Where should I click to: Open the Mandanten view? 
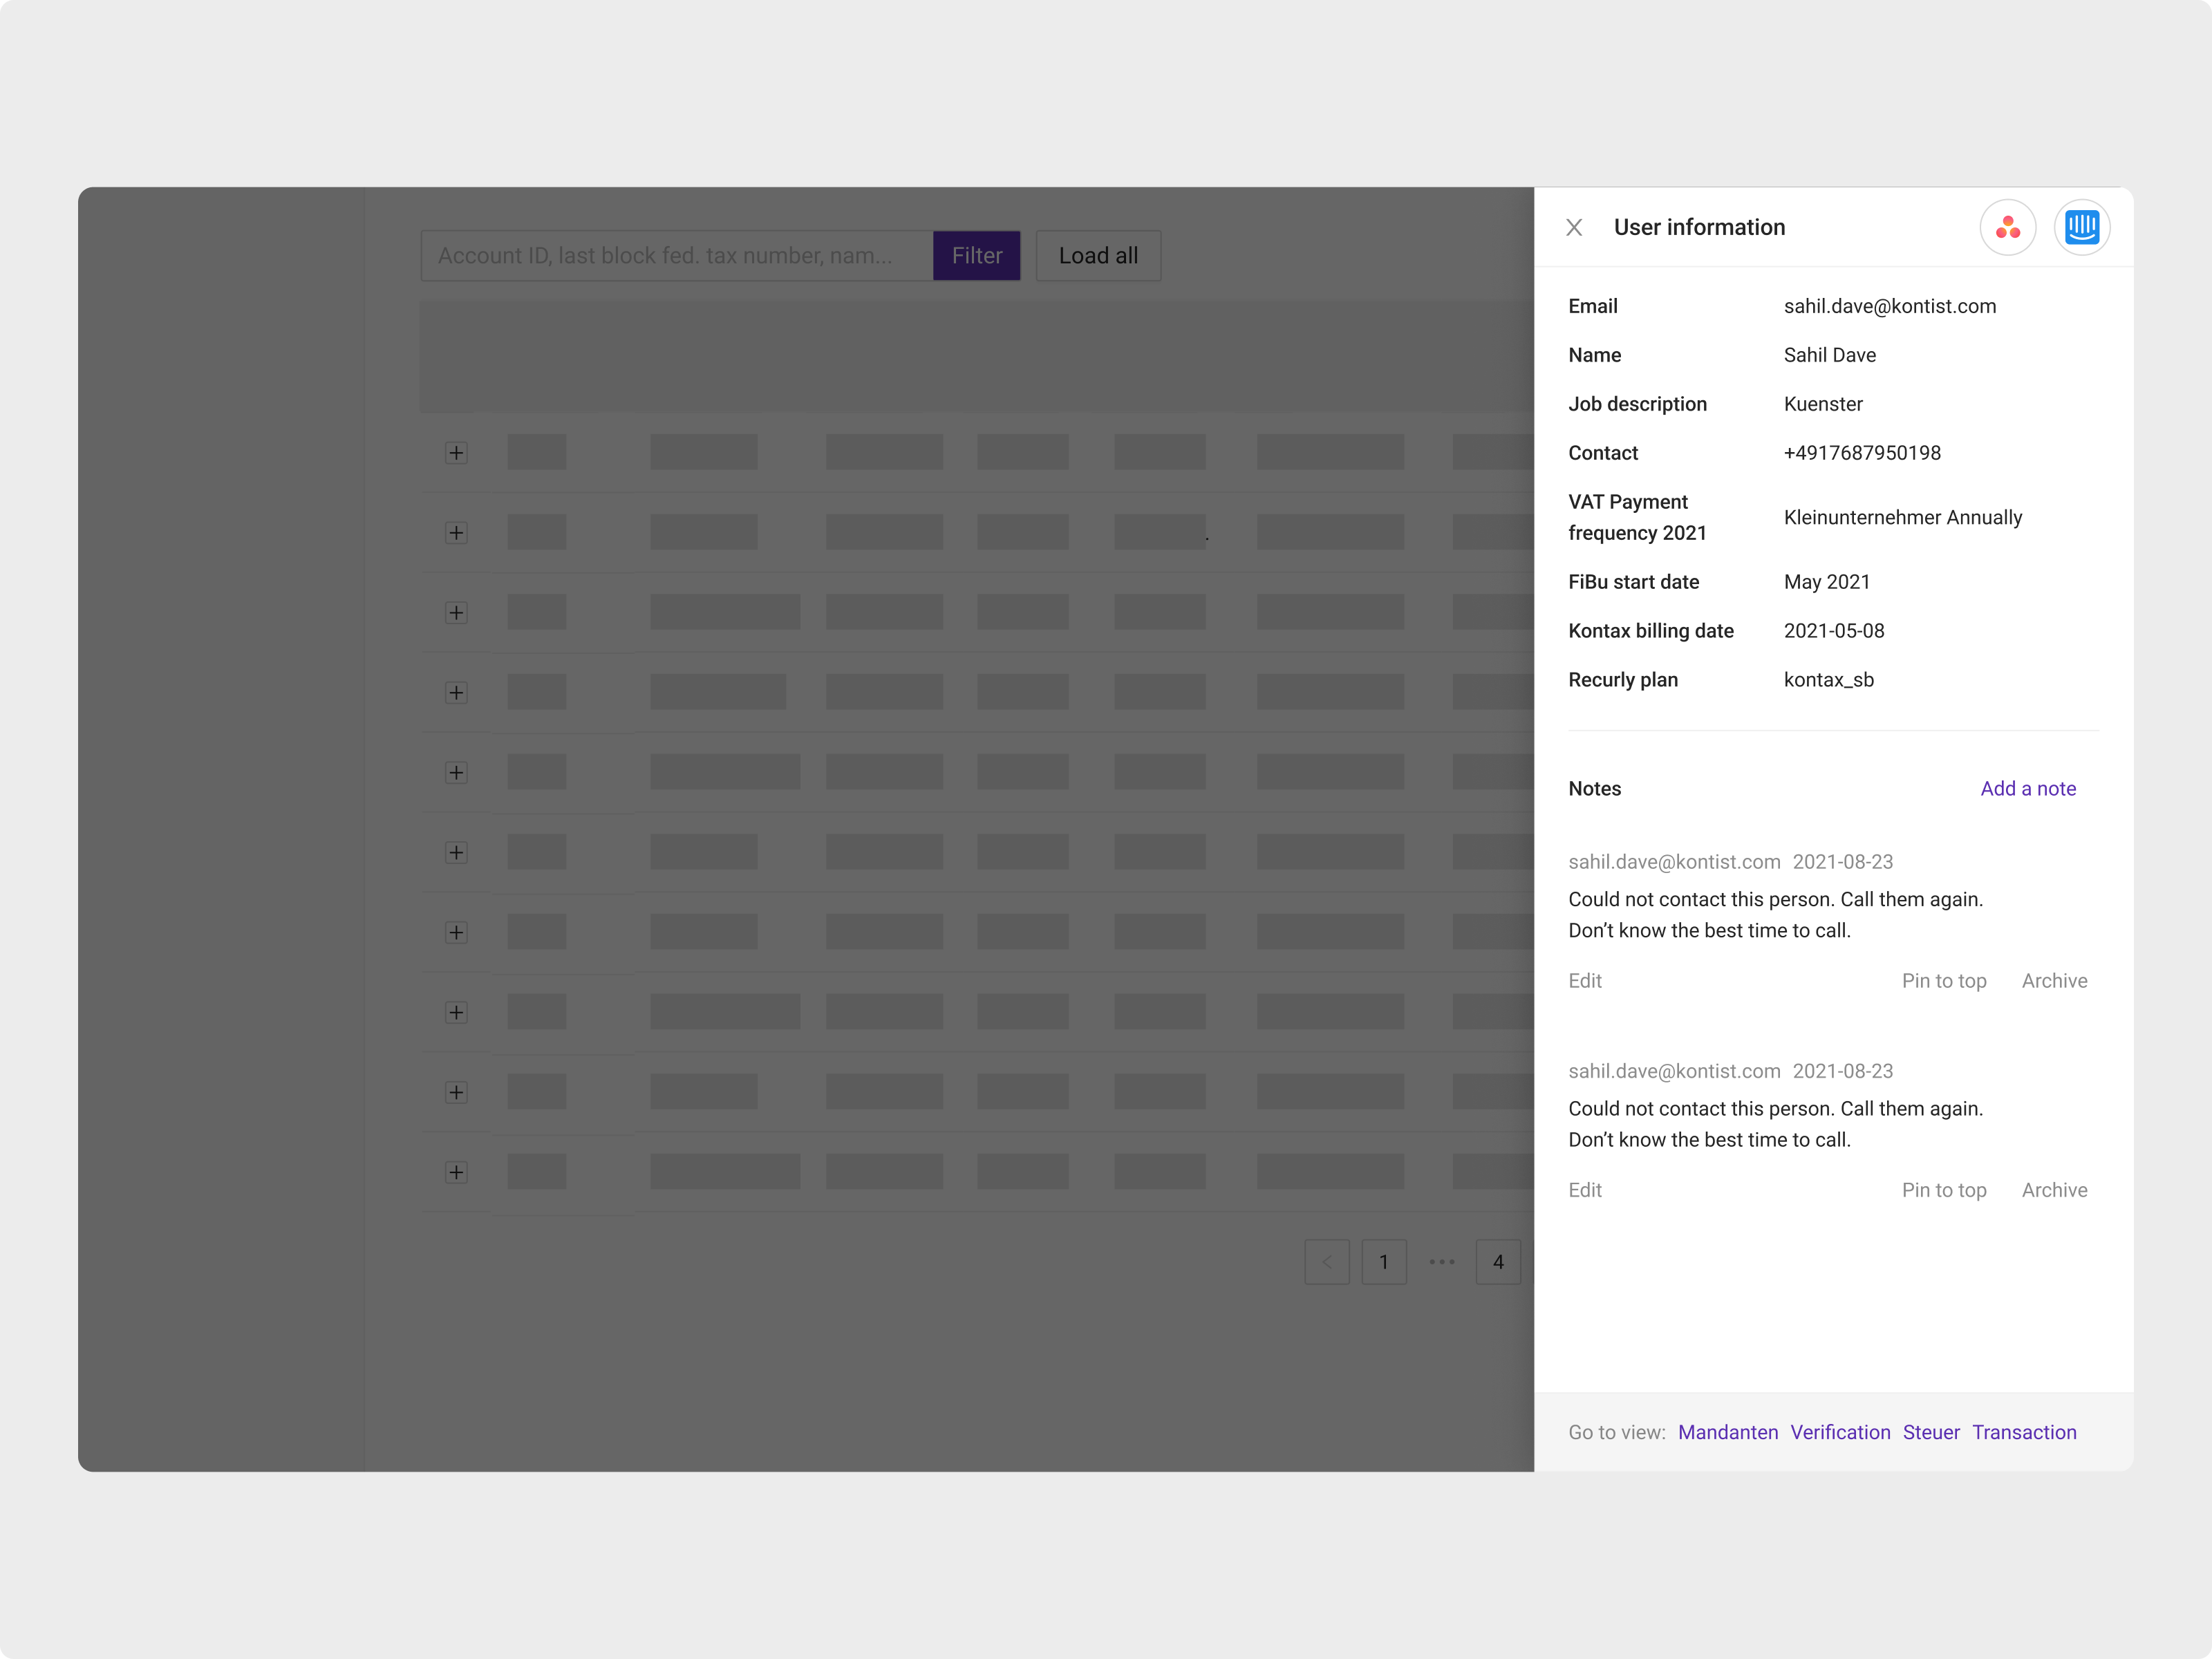[1728, 1432]
